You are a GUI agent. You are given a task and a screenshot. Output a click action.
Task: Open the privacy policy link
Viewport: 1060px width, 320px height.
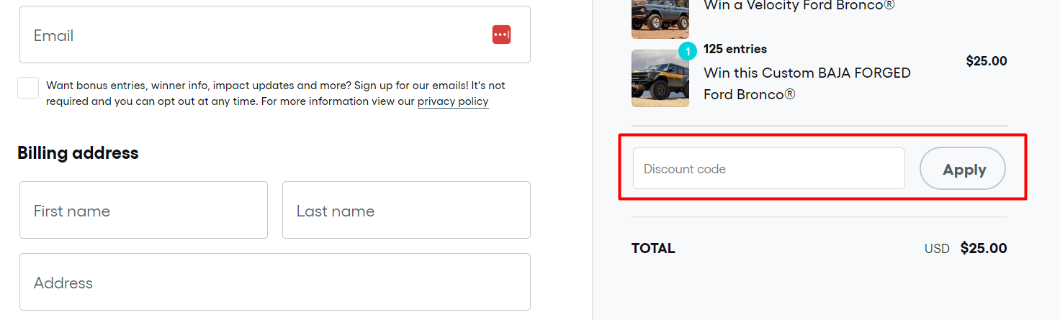(x=453, y=101)
